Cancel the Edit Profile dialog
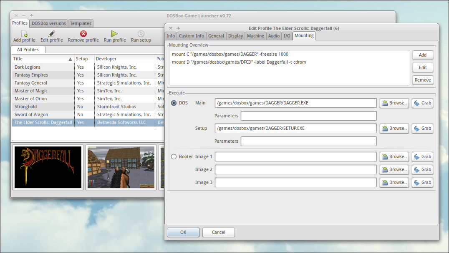 [x=219, y=233]
